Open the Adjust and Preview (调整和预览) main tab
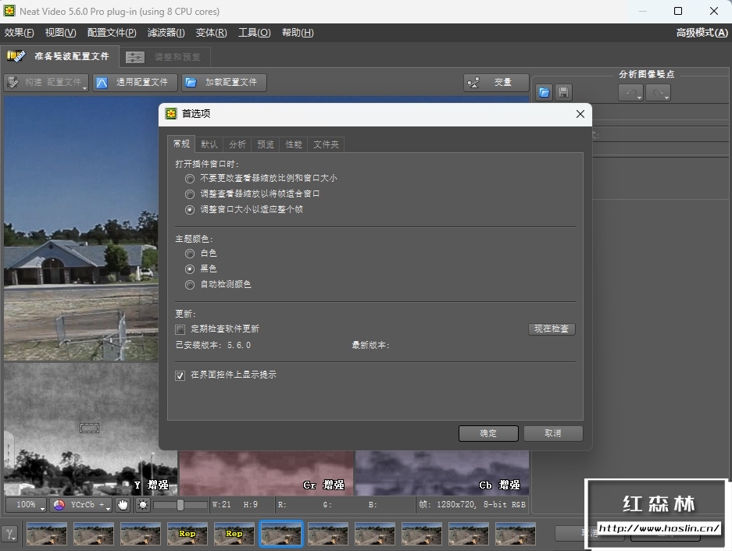Viewport: 732px width, 551px height. [165, 57]
